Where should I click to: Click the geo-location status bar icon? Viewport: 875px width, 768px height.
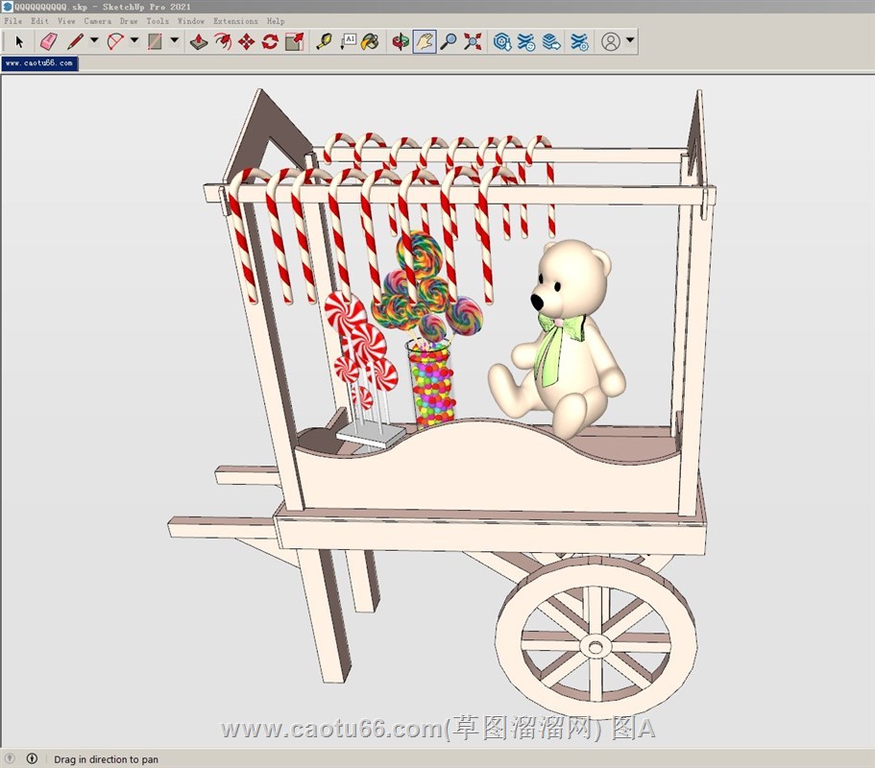click(11, 759)
